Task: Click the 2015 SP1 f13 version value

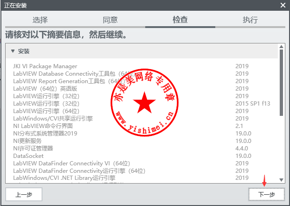Action: (x=253, y=104)
